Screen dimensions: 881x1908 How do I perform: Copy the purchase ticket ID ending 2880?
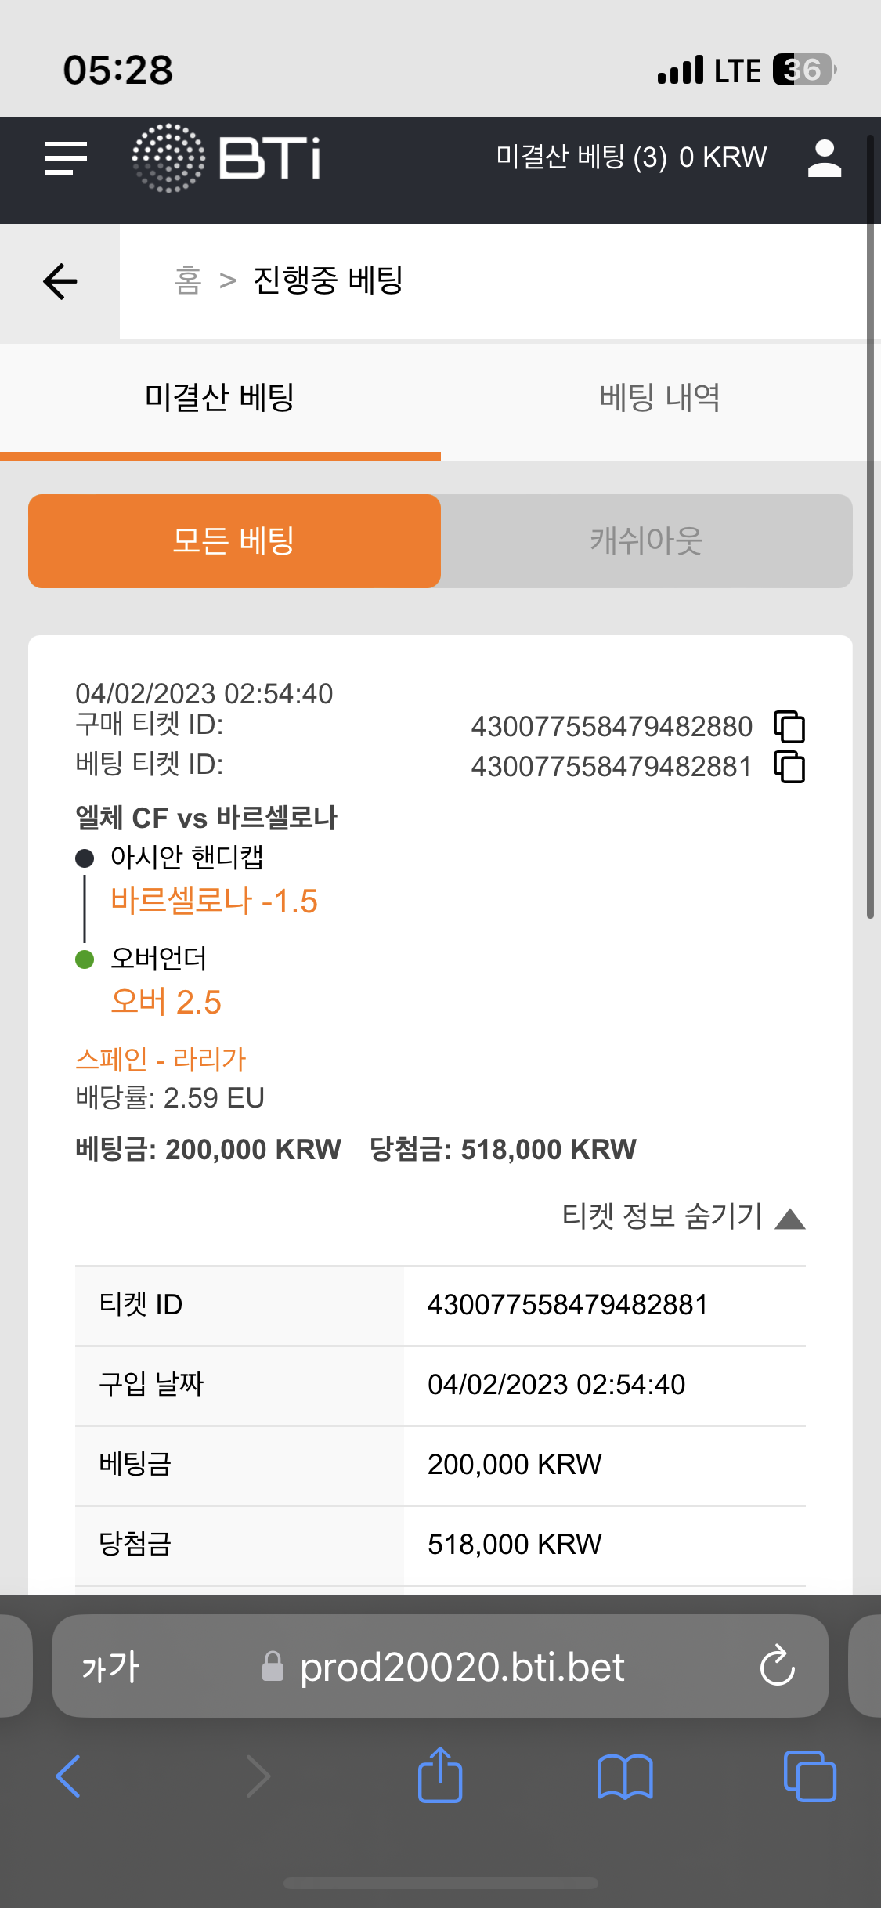tap(789, 726)
